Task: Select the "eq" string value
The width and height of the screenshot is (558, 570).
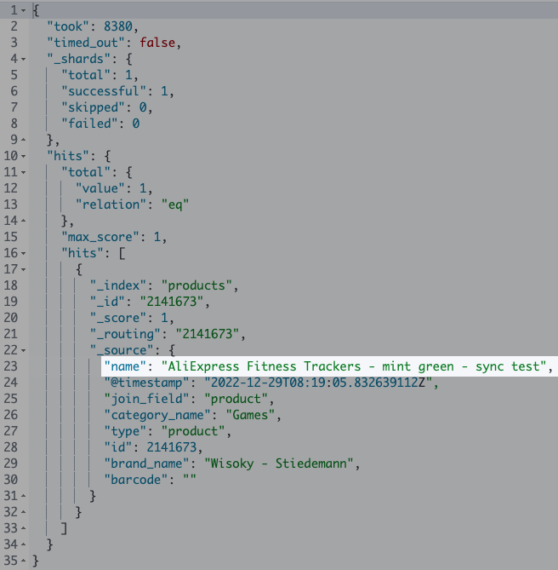Action: pyautogui.click(x=175, y=204)
